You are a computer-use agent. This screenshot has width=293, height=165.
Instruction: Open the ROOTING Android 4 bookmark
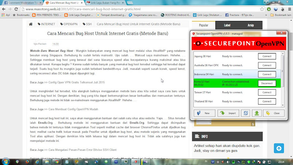[x=176, y=15]
